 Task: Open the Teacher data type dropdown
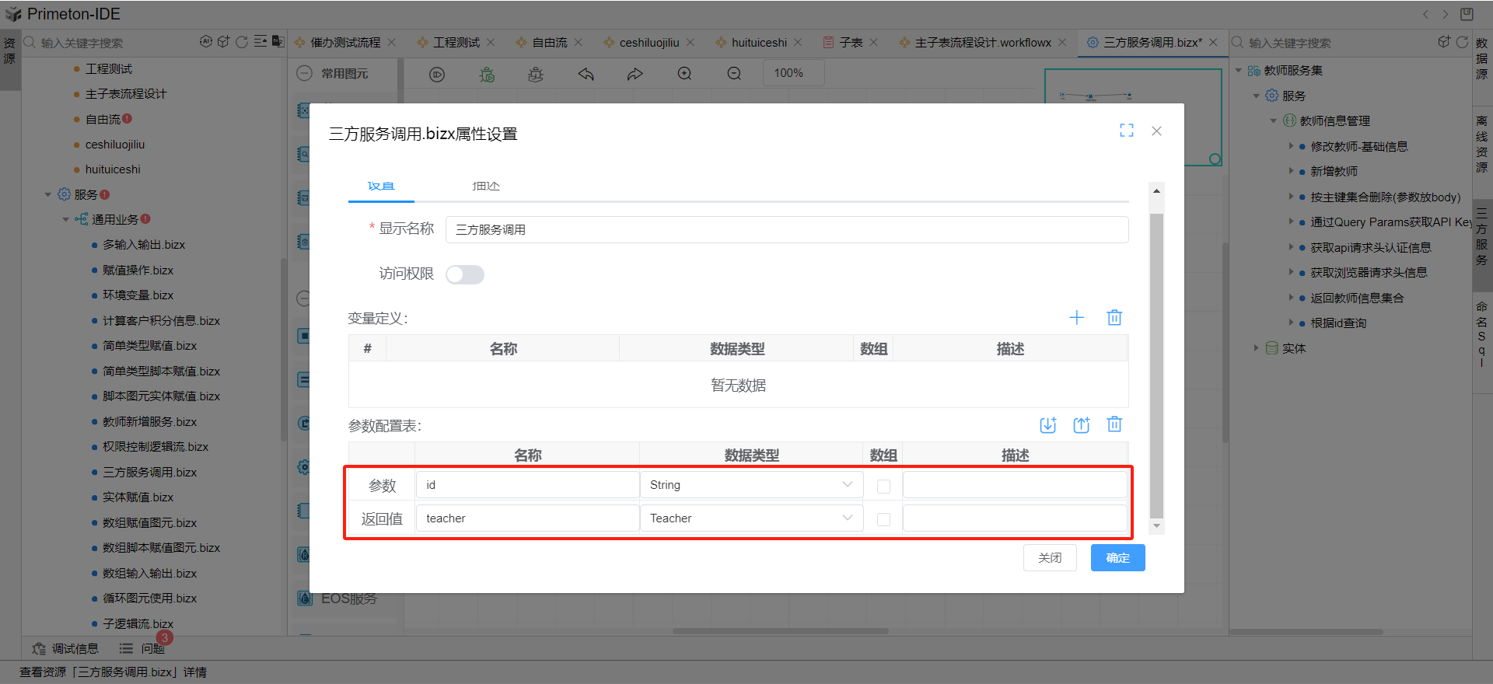pyautogui.click(x=751, y=518)
